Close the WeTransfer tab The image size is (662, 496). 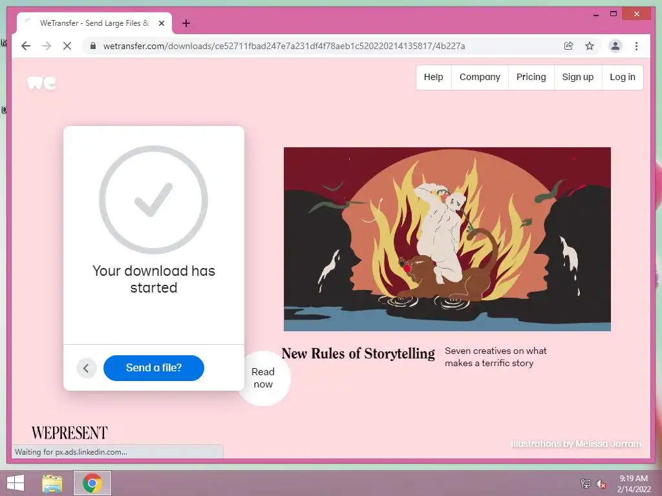[161, 23]
